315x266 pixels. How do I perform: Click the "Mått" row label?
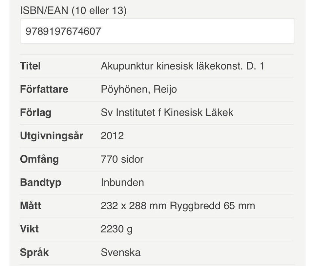(x=31, y=206)
